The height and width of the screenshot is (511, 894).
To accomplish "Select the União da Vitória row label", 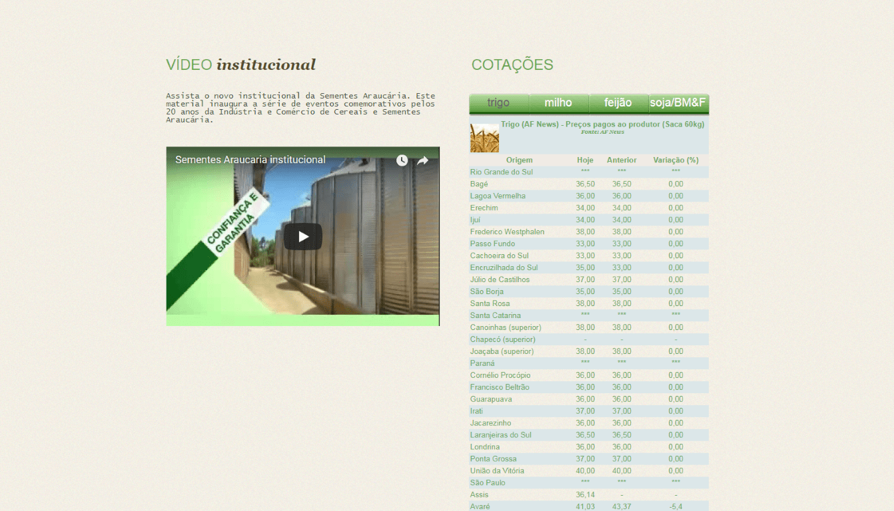I will pyautogui.click(x=497, y=472).
